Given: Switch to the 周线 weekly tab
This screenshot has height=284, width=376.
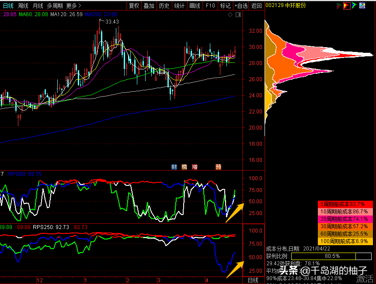Looking at the screenshot, I should pos(23,6).
